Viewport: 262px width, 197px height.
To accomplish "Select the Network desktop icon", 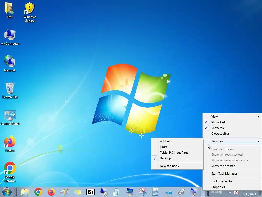I will 10,64.
